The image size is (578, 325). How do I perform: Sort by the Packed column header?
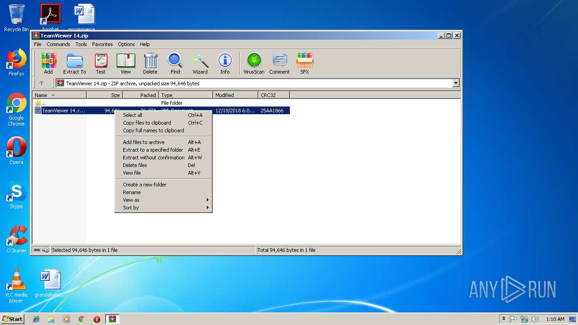[x=140, y=95]
